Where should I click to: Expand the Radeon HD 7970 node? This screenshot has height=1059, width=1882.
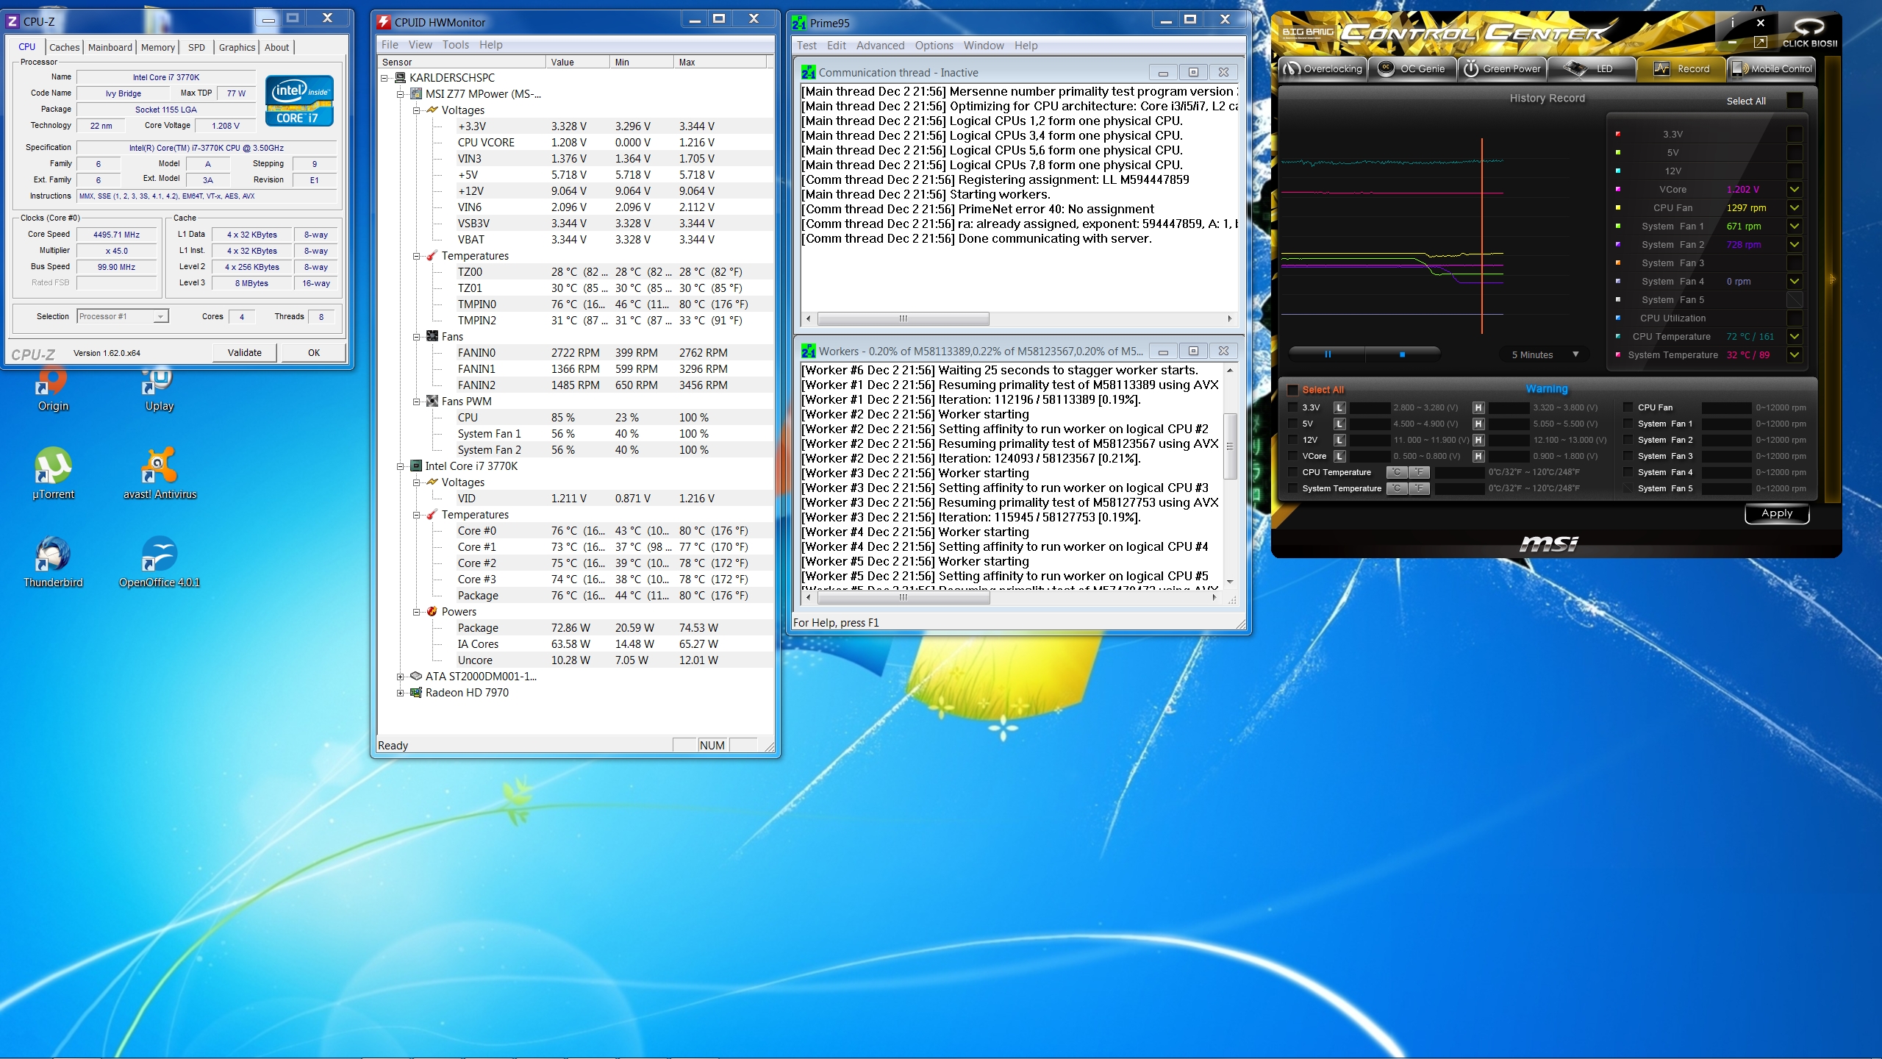coord(400,693)
